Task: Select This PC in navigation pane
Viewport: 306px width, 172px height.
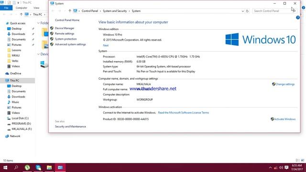Action: [x=14, y=81]
